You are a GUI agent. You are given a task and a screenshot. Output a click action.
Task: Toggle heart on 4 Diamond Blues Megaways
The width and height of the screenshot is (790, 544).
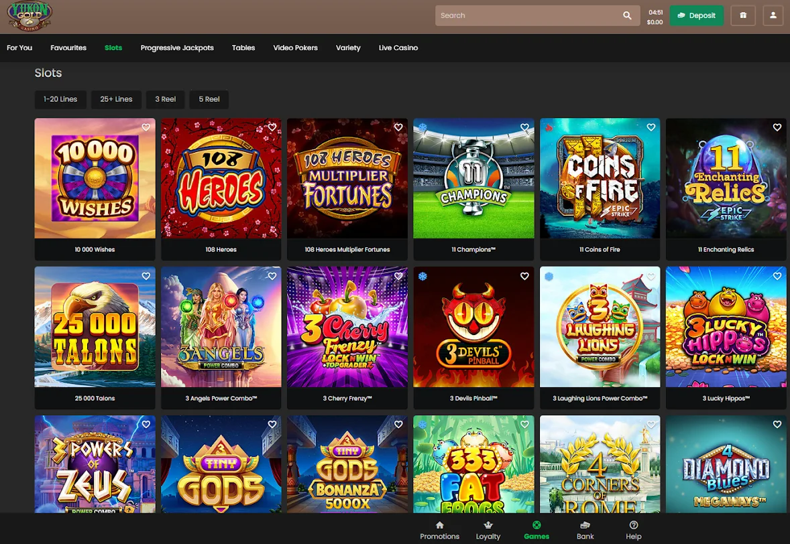777,424
